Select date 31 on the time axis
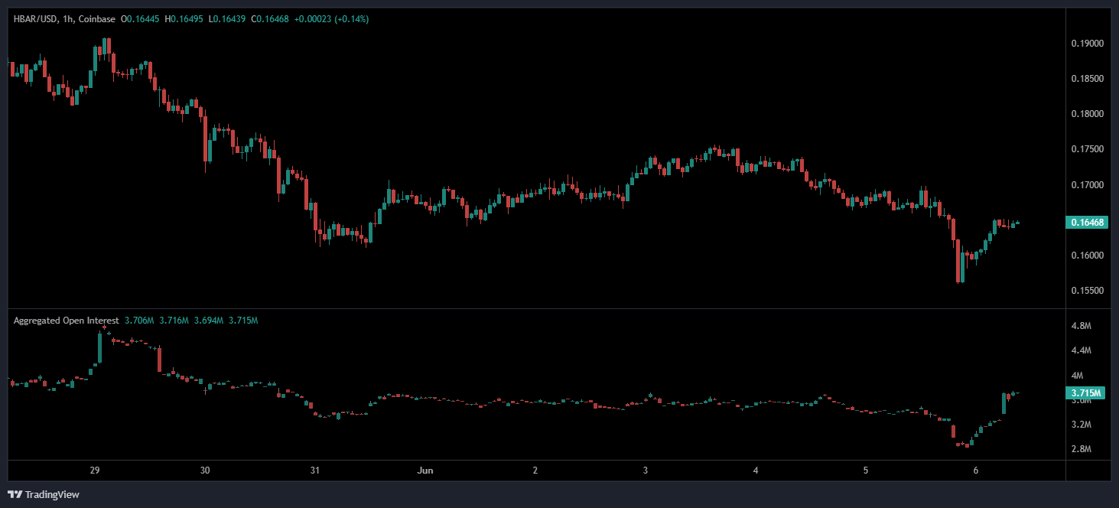 click(315, 471)
